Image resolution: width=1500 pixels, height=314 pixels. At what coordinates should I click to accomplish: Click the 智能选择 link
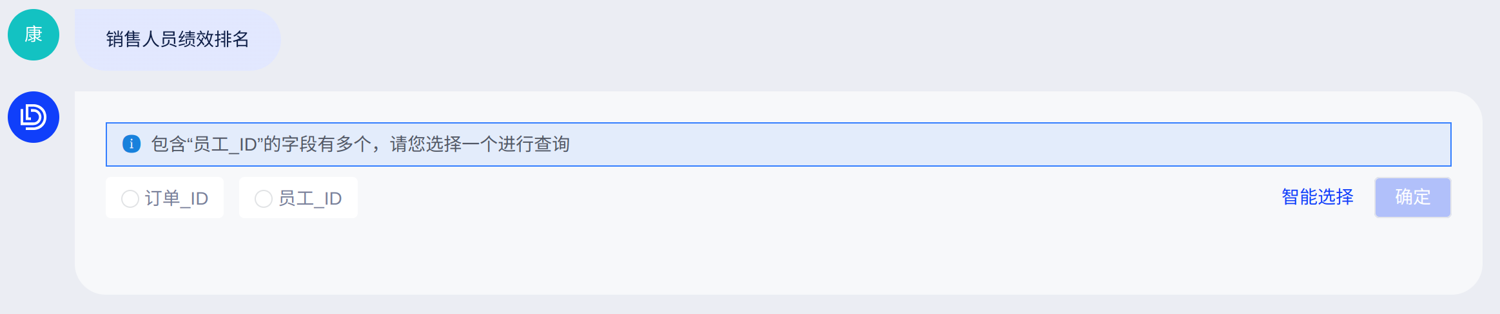pyautogui.click(x=1317, y=197)
